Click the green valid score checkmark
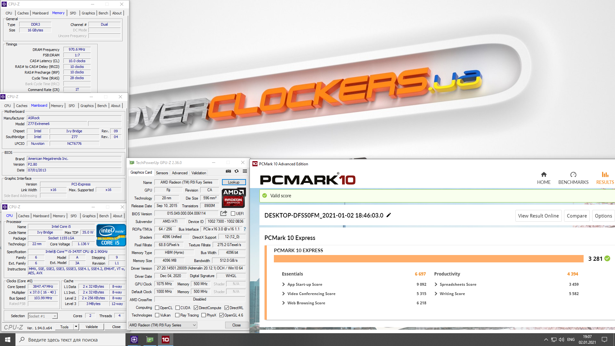This screenshot has width=615, height=346. tap(265, 195)
